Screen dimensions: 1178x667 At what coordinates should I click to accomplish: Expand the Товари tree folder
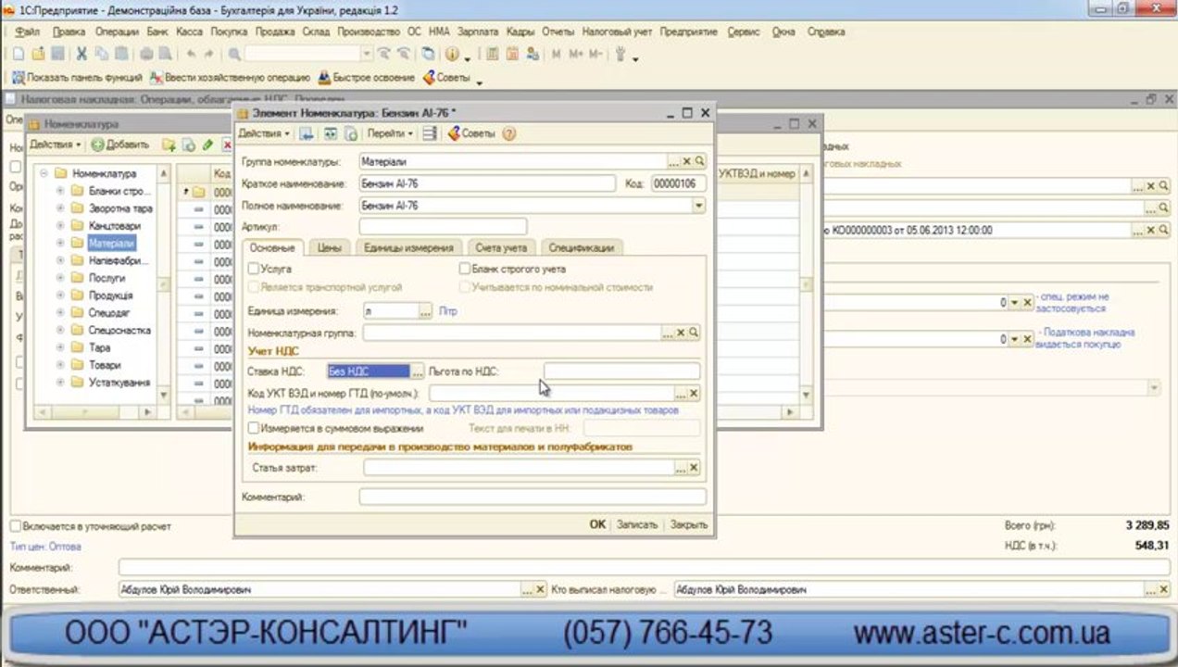click(x=60, y=365)
